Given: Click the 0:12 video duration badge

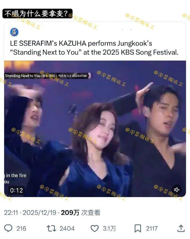Looking at the screenshot, I should coord(17,190).
